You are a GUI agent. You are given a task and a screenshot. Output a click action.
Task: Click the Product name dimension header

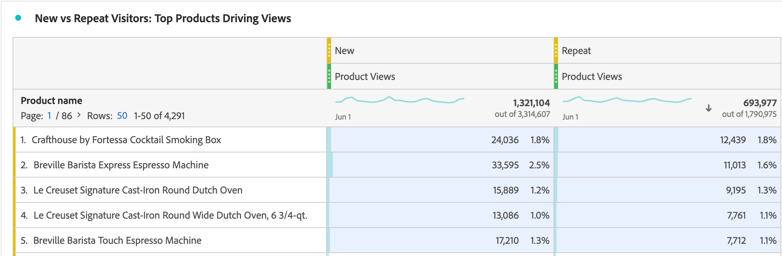[51, 101]
